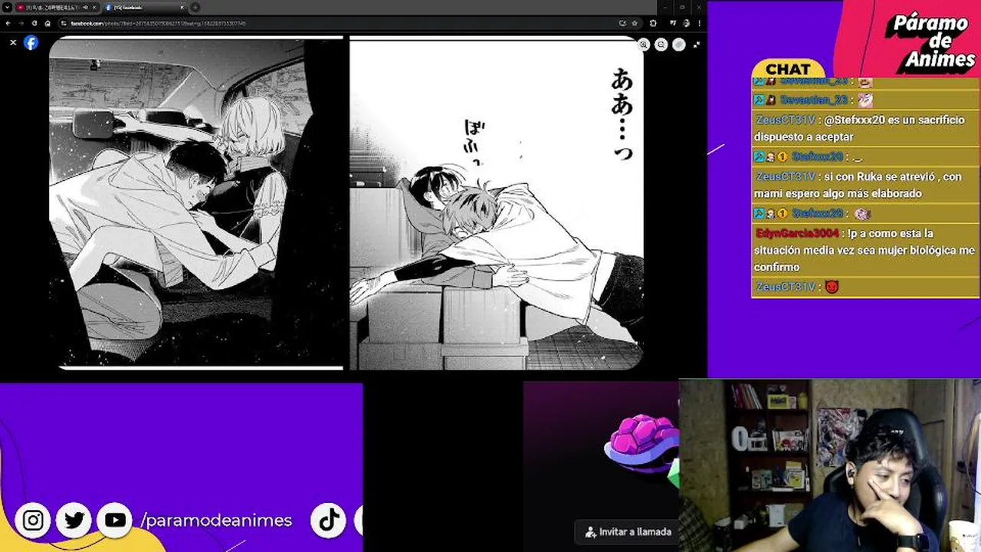Click the left manga page image
Viewport: 981px width, 552px height.
coord(196,202)
